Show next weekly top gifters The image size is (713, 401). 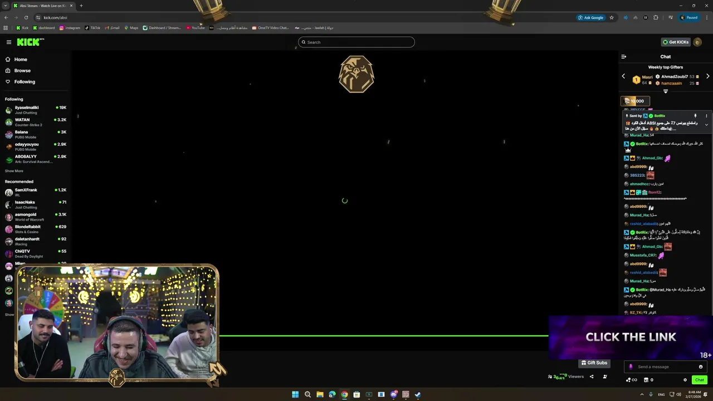click(707, 76)
